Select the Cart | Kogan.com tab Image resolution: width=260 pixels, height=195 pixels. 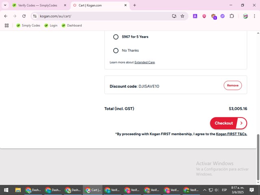click(100, 5)
